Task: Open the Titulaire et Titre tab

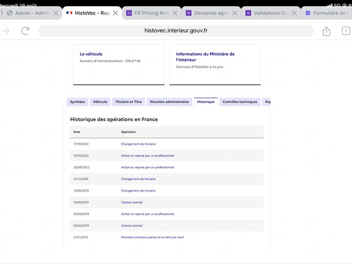Action: point(128,102)
